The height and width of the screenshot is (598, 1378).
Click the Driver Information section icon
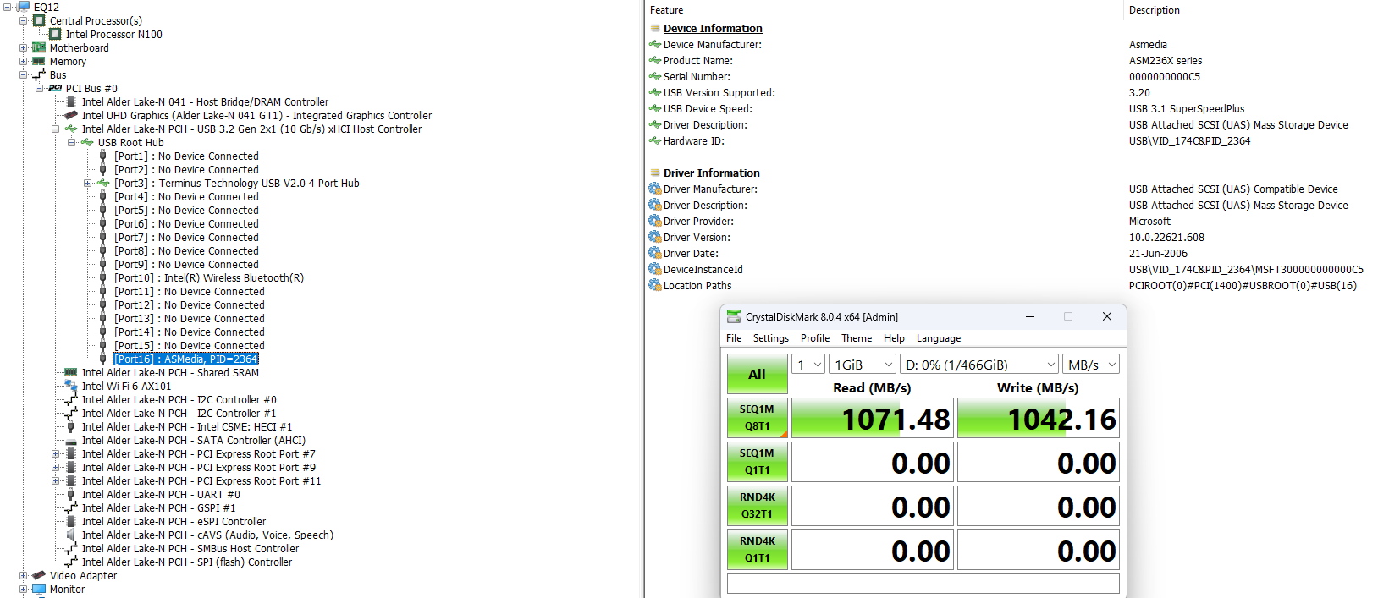[654, 173]
